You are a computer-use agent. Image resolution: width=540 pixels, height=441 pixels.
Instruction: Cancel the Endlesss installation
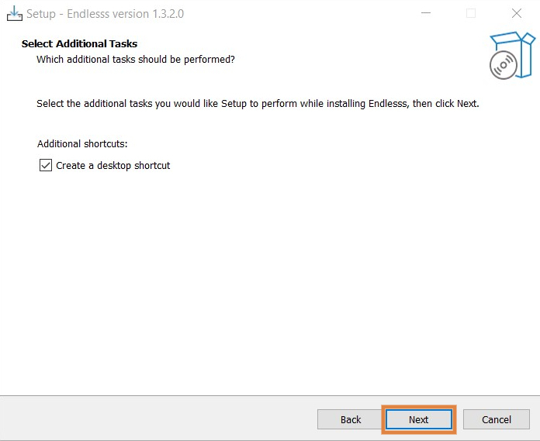(497, 419)
